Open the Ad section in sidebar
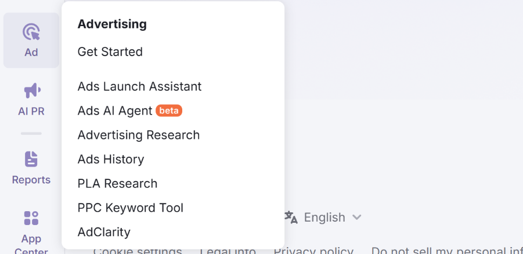Viewport: 523px width, 254px height. (31, 40)
